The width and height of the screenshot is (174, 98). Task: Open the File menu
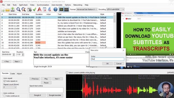[x=3, y=5]
